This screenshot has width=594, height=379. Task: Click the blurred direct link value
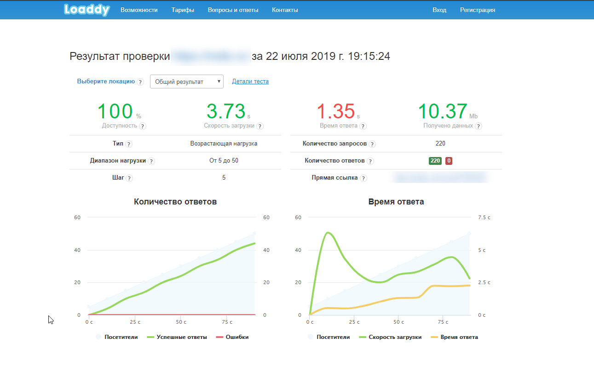(x=440, y=177)
